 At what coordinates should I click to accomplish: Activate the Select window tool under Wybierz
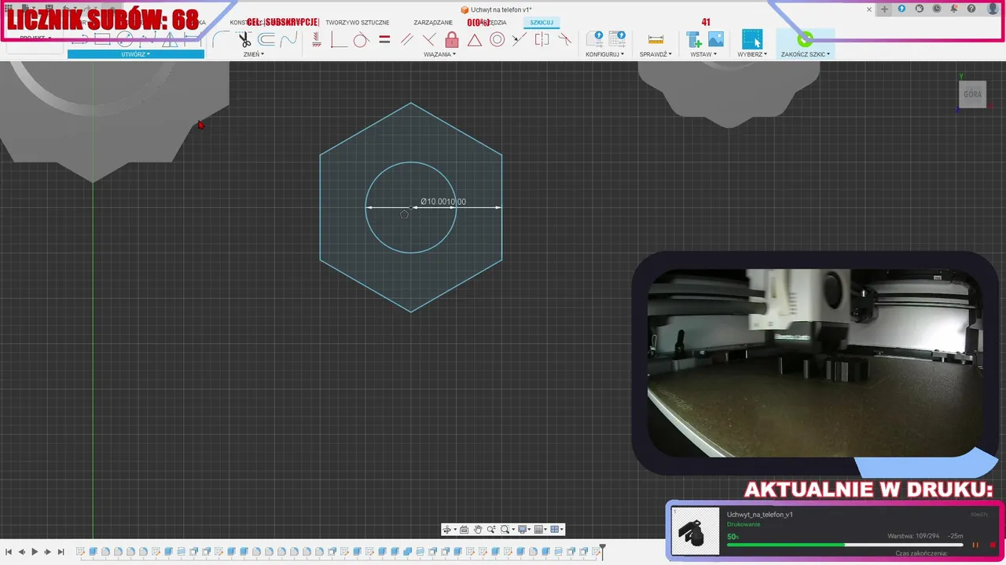point(752,39)
